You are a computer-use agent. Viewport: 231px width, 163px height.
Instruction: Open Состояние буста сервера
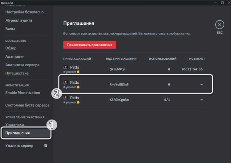point(27,105)
